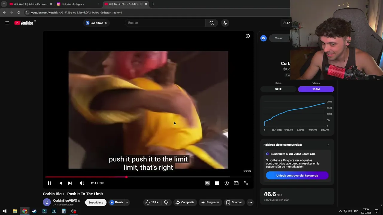
Task: Go to the YouTube home logo
Action: click(x=24, y=23)
